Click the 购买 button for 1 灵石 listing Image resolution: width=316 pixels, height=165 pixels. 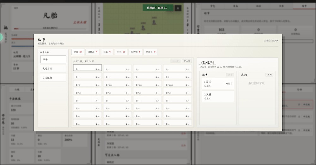tap(228, 84)
